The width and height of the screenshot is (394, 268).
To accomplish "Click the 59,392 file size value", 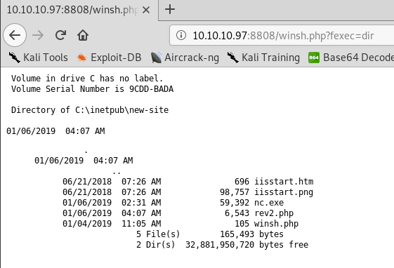I will click(x=235, y=203).
